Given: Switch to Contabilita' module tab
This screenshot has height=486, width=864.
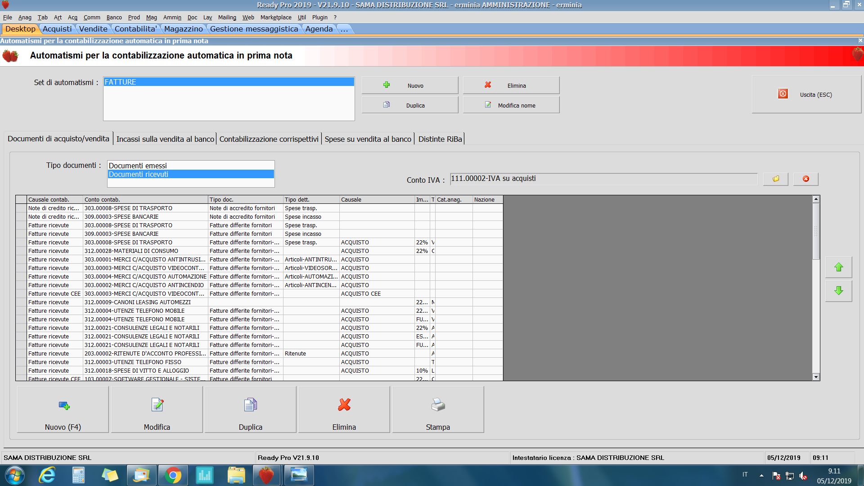Looking at the screenshot, I should pyautogui.click(x=135, y=29).
